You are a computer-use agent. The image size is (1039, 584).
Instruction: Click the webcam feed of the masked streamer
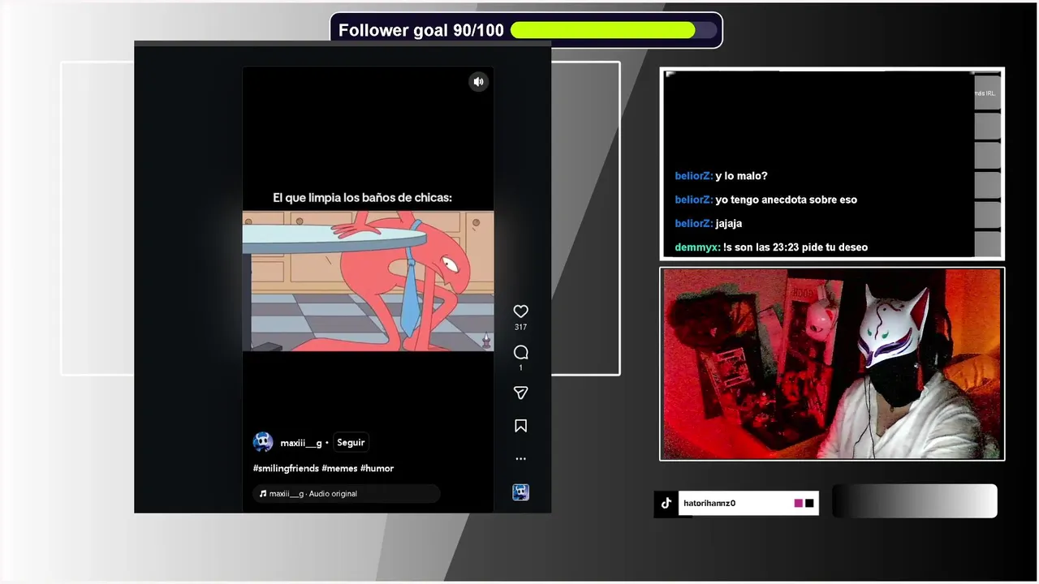(x=832, y=364)
